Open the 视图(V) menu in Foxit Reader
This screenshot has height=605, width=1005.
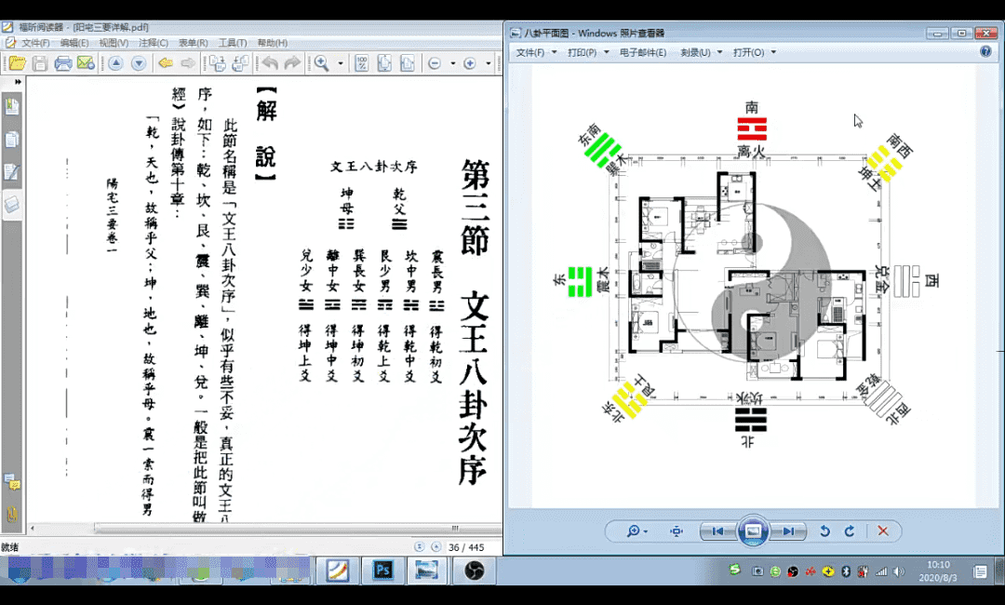tap(114, 43)
